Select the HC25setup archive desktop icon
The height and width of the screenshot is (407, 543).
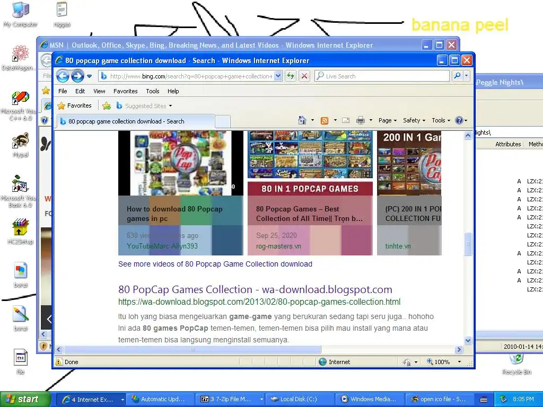coord(21,231)
